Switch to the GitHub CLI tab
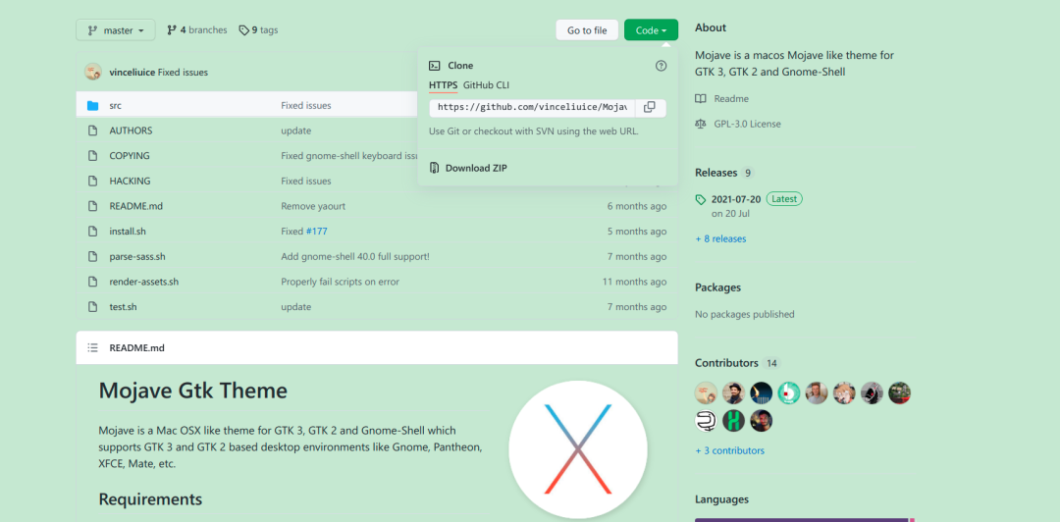Image resolution: width=1060 pixels, height=522 pixels. [x=486, y=85]
